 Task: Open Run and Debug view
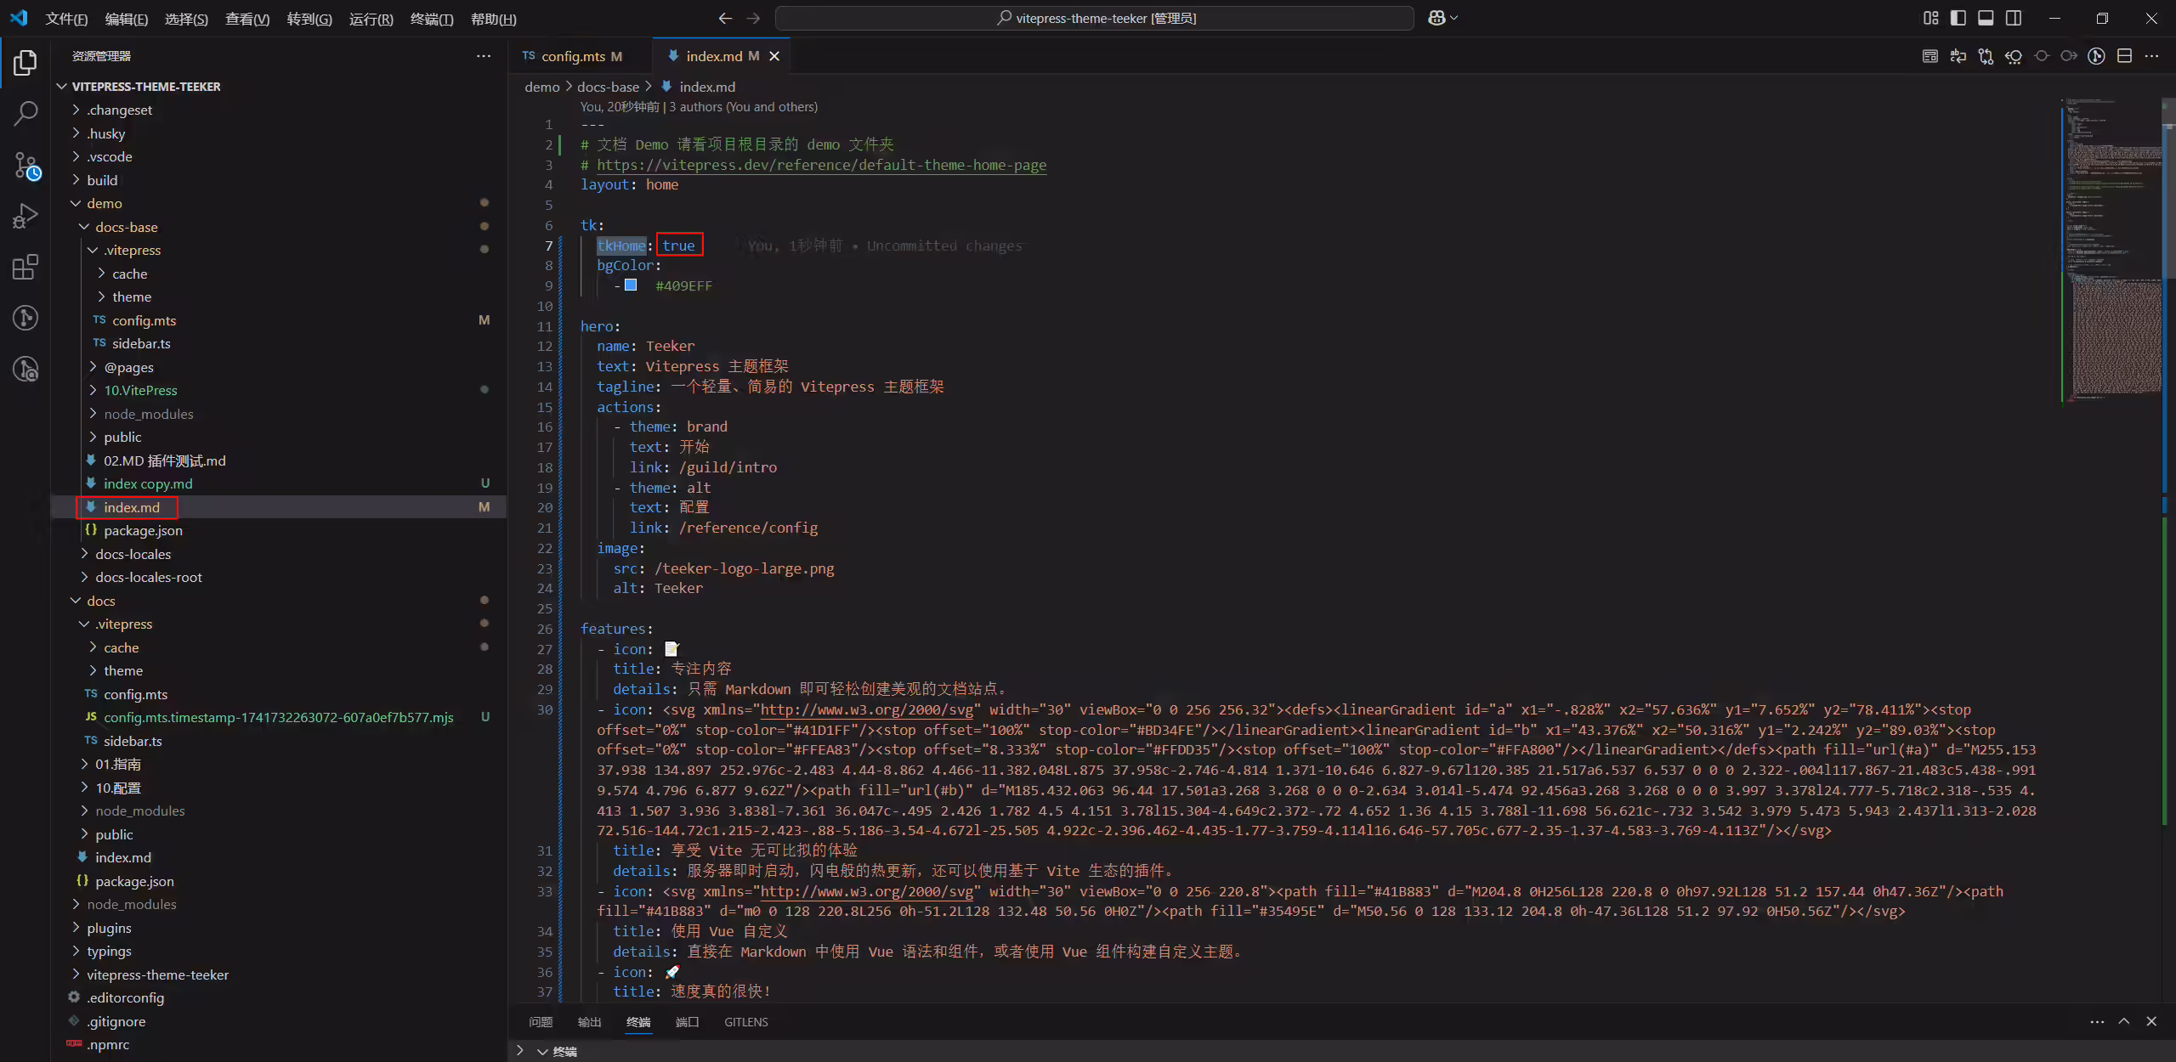click(x=25, y=216)
